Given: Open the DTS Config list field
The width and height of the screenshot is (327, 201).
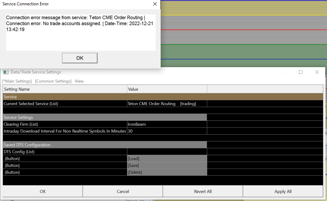Looking at the screenshot, I should pos(167,152).
